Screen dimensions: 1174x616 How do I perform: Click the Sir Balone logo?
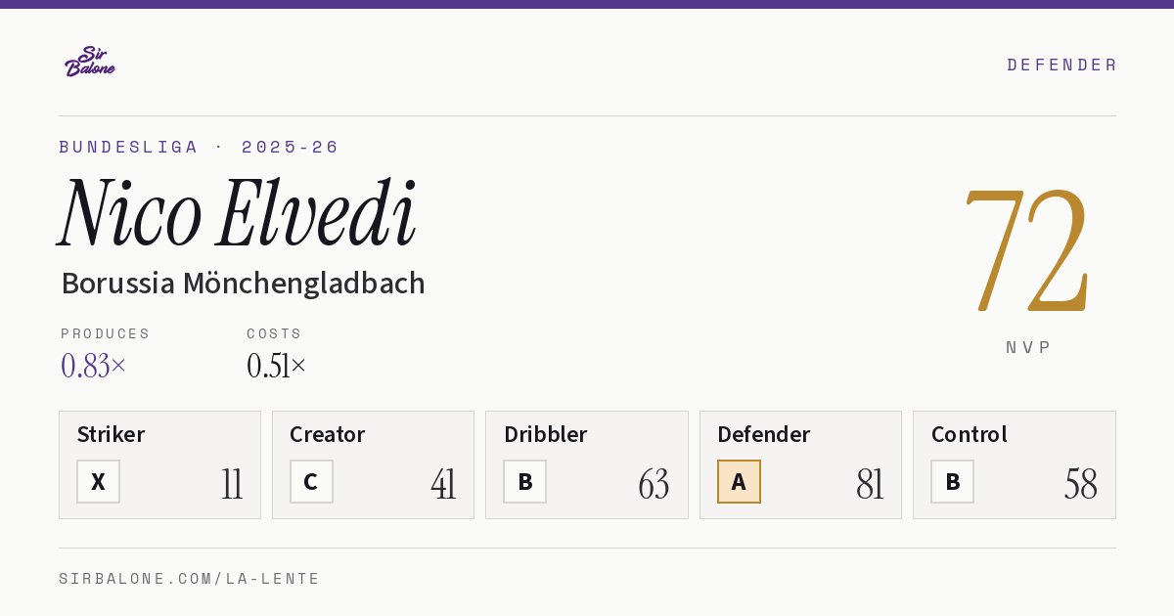[90, 62]
